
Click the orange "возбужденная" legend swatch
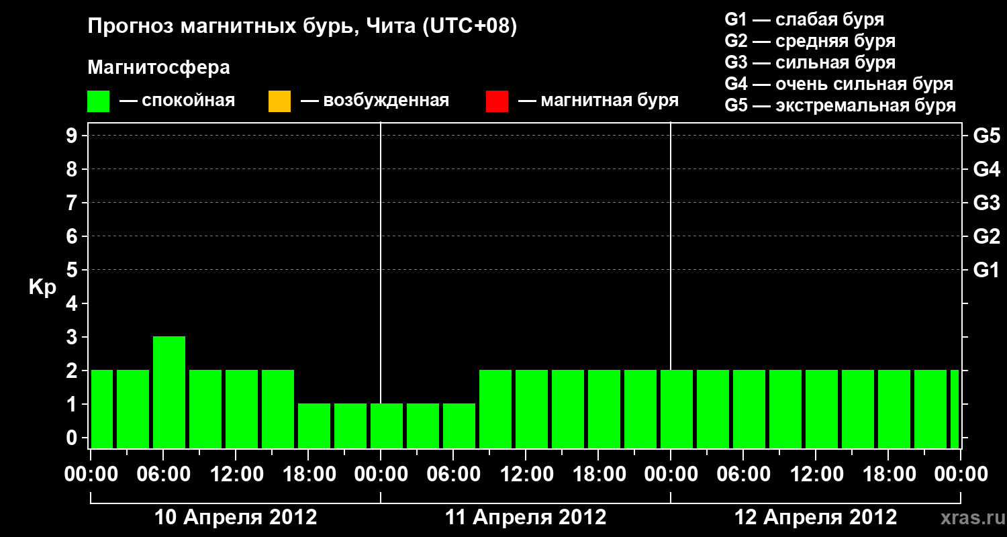pyautogui.click(x=279, y=101)
